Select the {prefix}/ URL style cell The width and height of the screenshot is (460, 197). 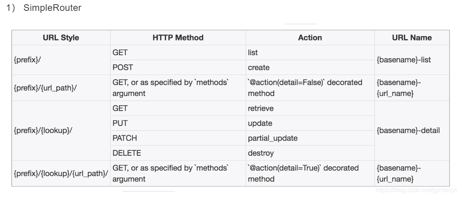pos(61,60)
